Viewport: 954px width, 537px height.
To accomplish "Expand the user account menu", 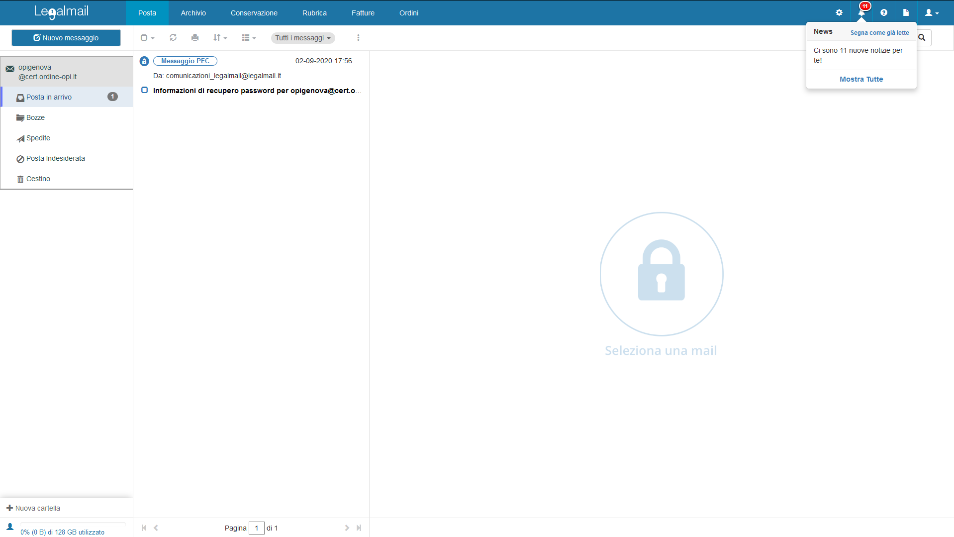I will pyautogui.click(x=932, y=13).
